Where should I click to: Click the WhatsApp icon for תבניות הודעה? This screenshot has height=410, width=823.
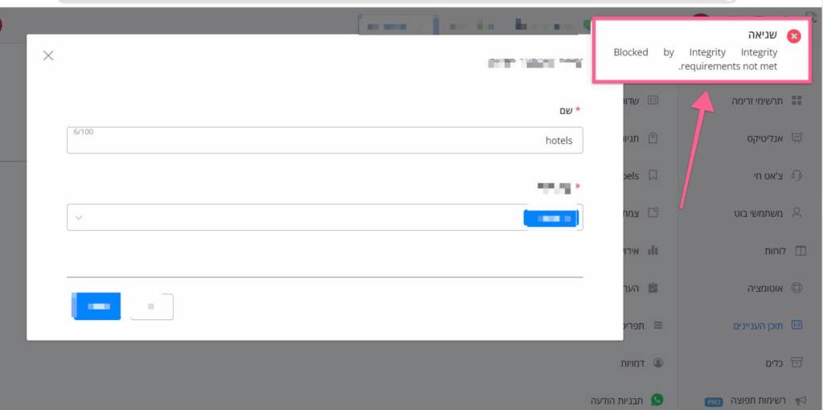pyautogui.click(x=658, y=400)
